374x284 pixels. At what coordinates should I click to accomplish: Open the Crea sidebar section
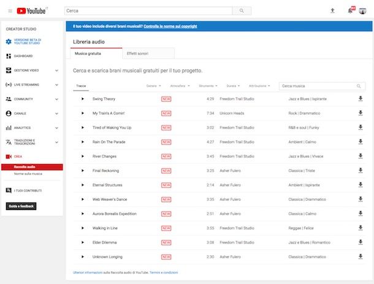click(14, 157)
